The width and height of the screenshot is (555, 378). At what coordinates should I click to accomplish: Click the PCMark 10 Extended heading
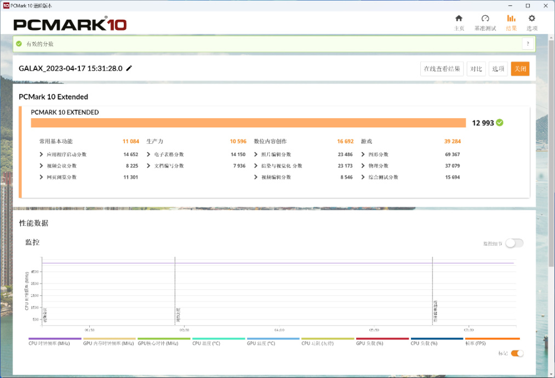point(54,97)
